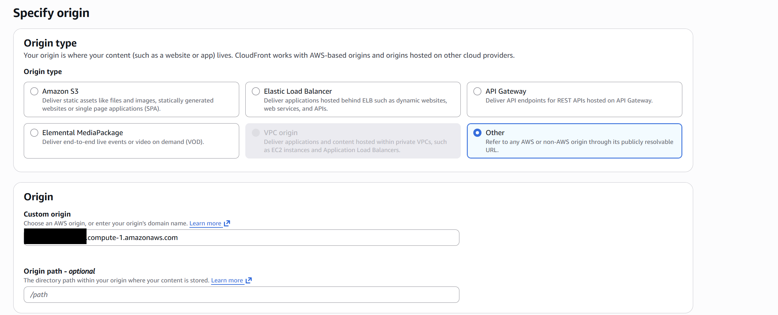Click external link icon beside Origin path Learn more
Viewport: 778px width, 315px height.
point(249,280)
